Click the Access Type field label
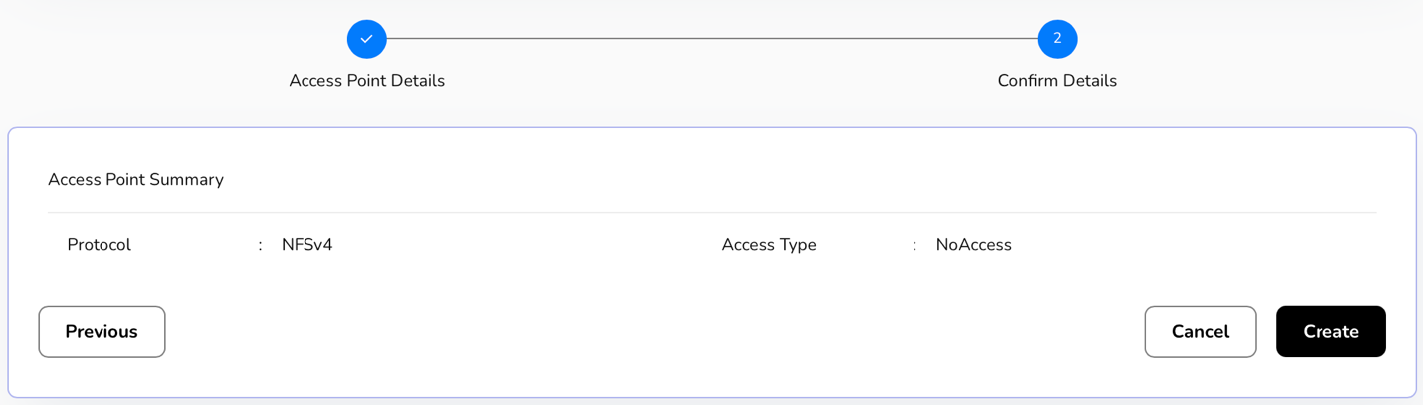Viewport: 1423px width, 405px height. 769,245
